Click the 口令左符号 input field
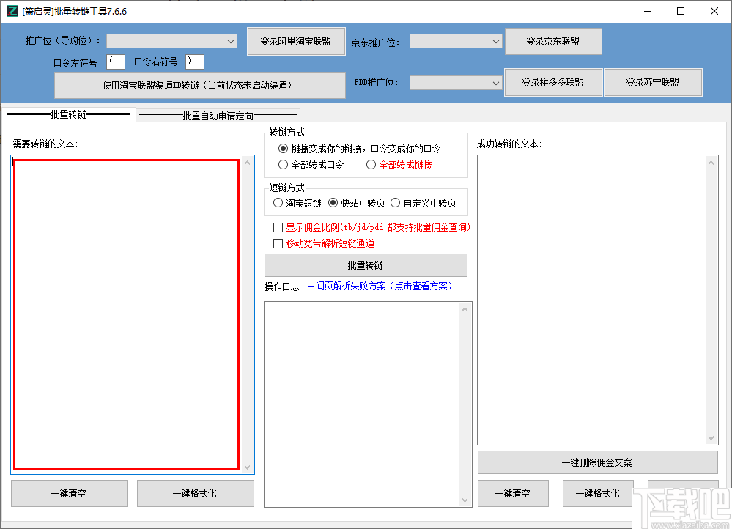This screenshot has height=529, width=732. point(115,62)
